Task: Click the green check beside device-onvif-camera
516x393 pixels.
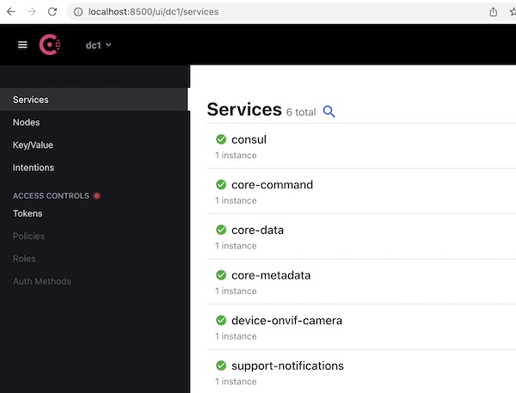Action: [221, 320]
